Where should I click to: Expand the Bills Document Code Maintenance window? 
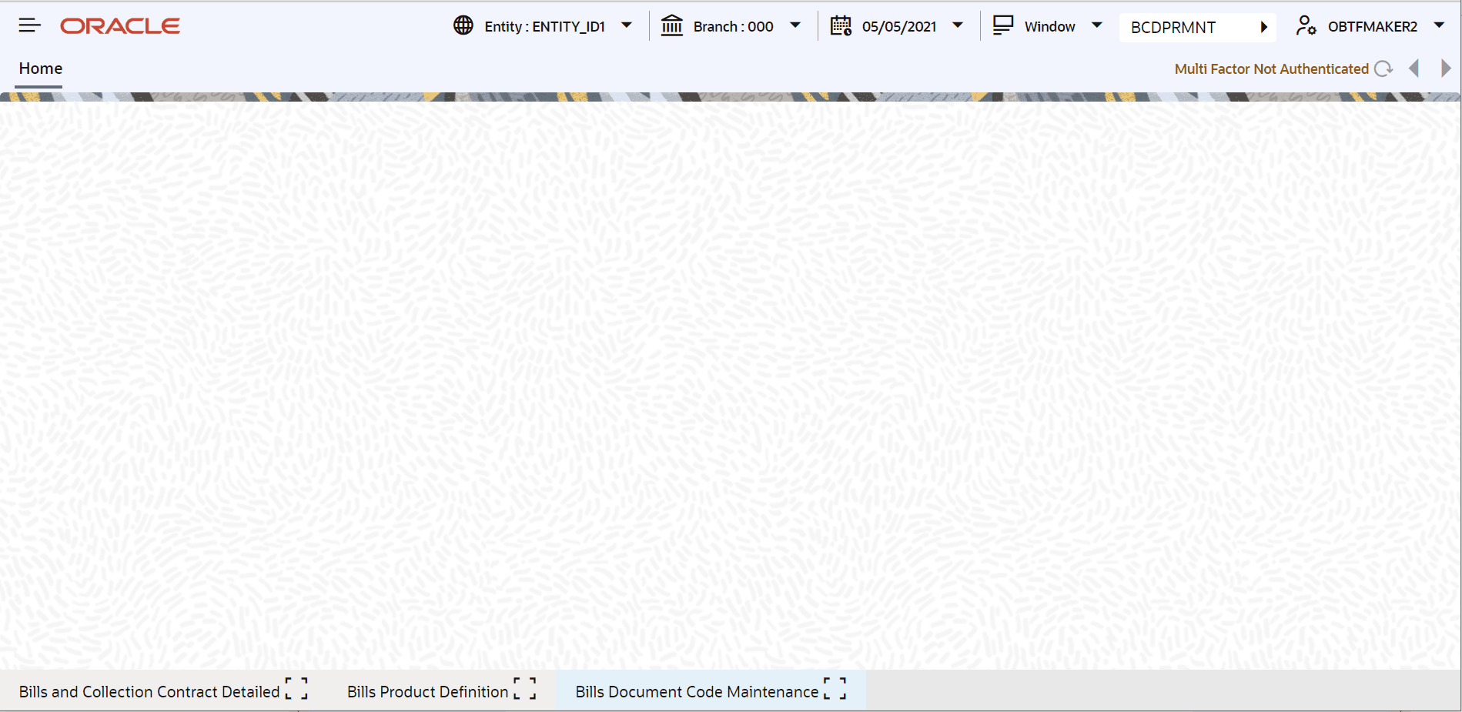(834, 688)
